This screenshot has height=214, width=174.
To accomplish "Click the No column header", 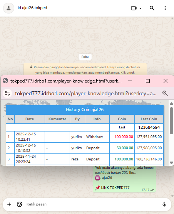I will [x=10, y=119].
